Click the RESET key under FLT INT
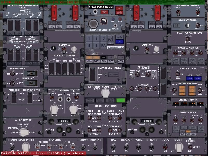Viewport: 208px width, 156px height. (x=110, y=43)
